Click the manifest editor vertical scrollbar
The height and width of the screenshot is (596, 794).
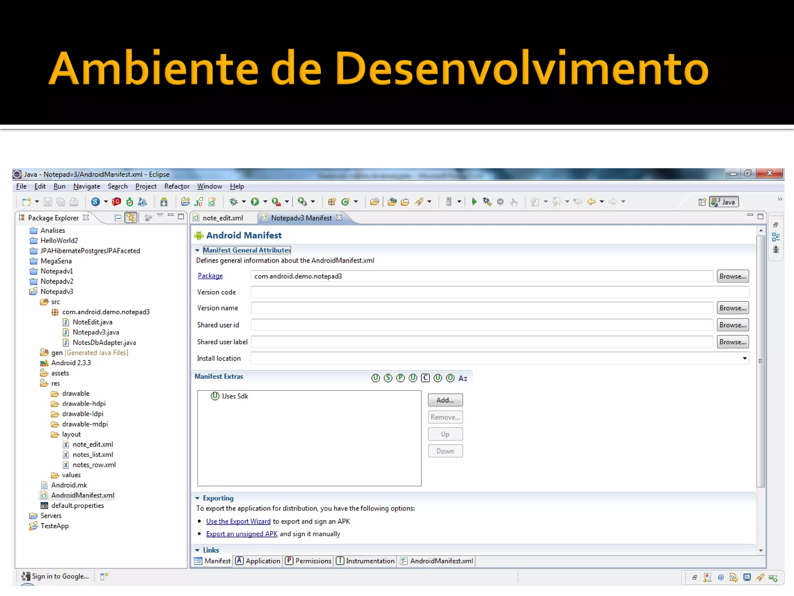coord(761,361)
